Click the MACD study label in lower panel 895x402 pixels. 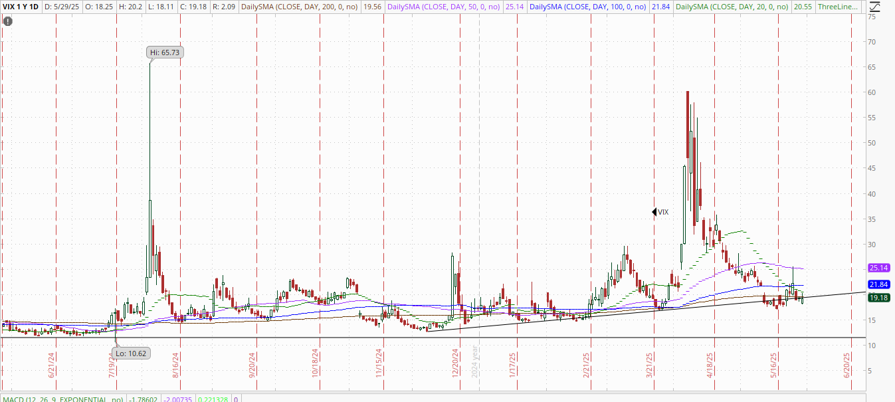coord(64,399)
